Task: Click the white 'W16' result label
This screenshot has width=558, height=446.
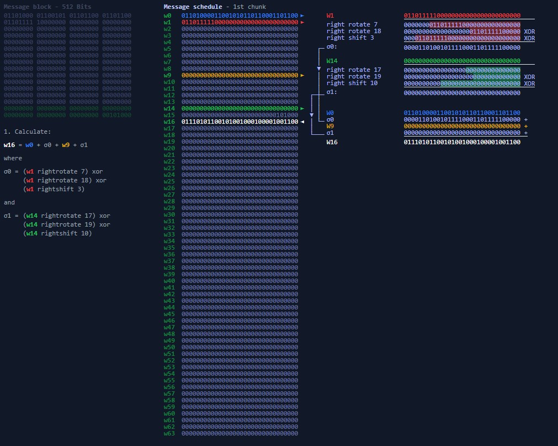Action: (332, 142)
